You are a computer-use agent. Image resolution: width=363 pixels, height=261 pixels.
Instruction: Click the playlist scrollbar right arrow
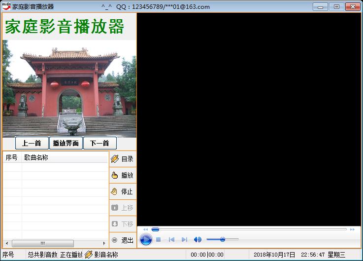pos(104,243)
